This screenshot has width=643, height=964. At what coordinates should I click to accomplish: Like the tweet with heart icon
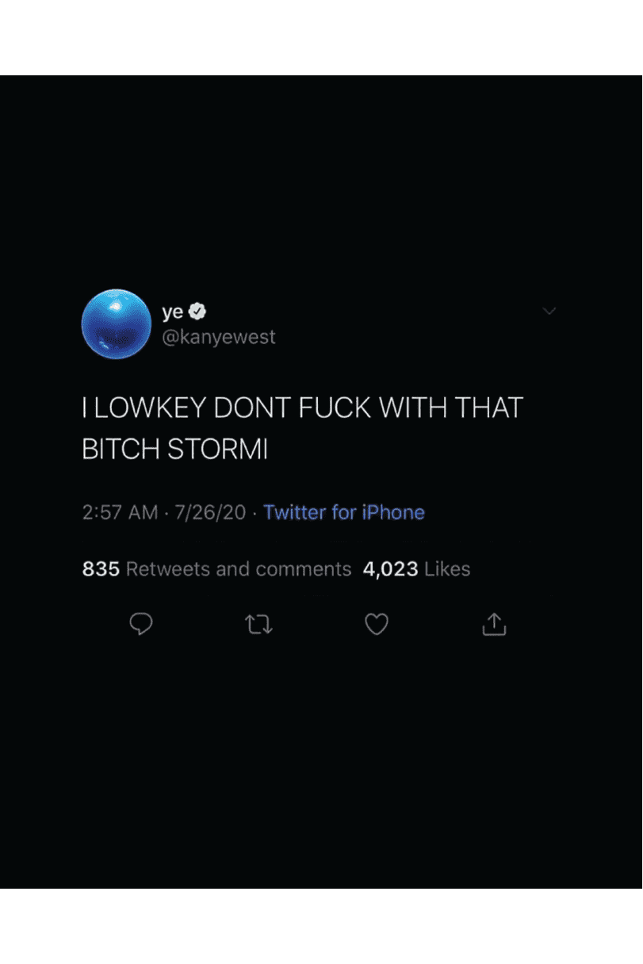tap(377, 625)
